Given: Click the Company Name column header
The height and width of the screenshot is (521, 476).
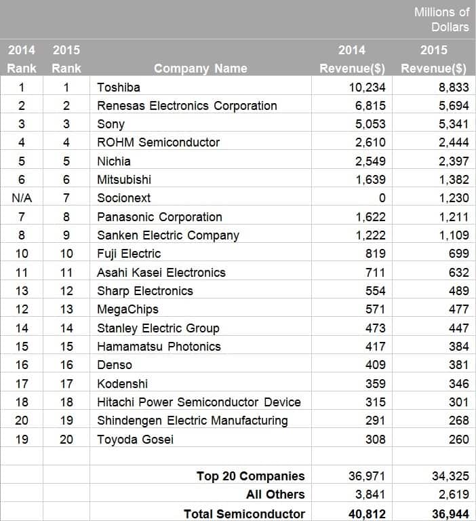Looking at the screenshot, I should pyautogui.click(x=201, y=68).
